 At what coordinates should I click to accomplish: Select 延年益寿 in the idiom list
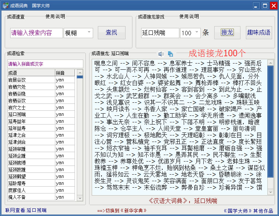[x=31, y=128]
